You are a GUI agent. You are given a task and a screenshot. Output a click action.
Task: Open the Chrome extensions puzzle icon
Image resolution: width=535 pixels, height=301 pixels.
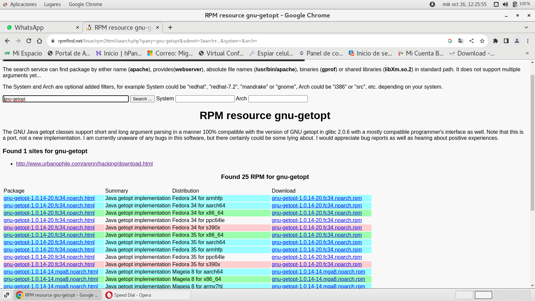496,41
